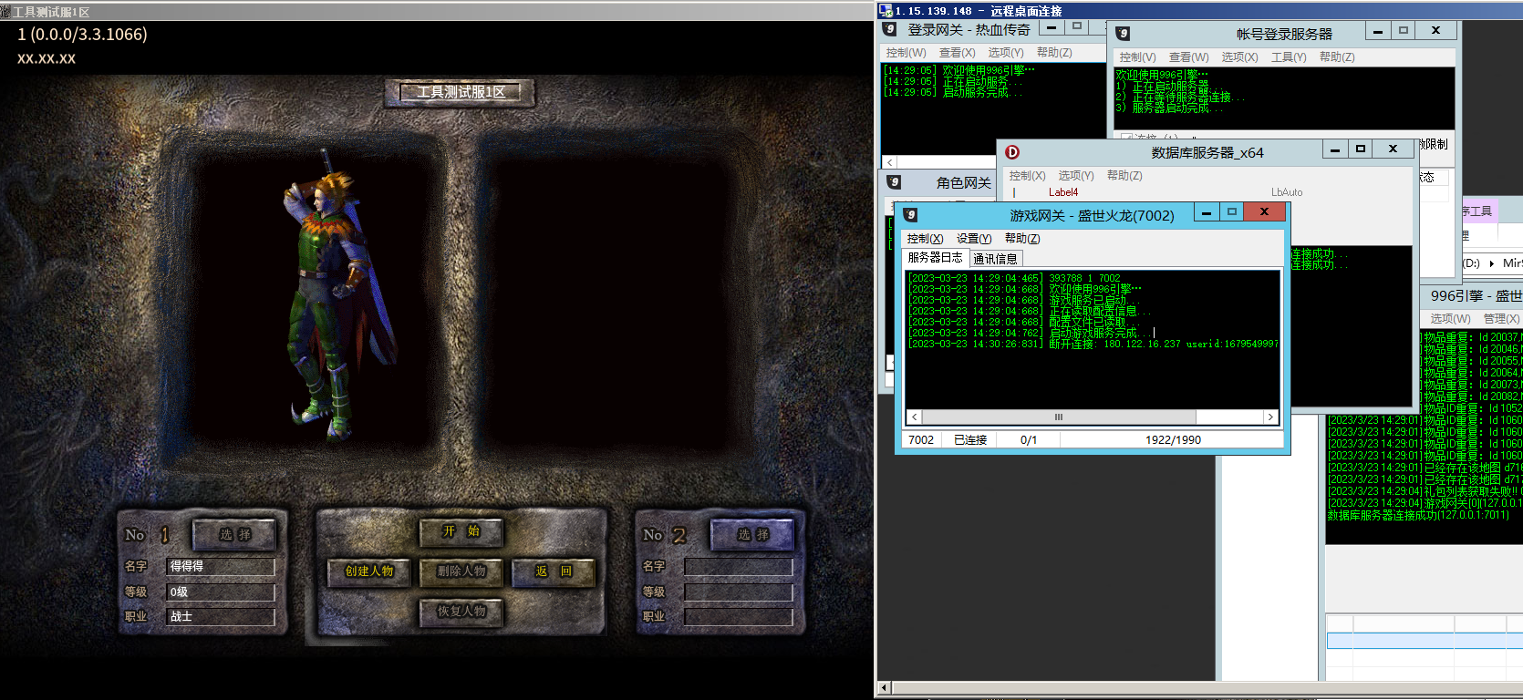Open 选项(Y) menu in 数据库服务器_x64
Image resolution: width=1523 pixels, height=700 pixels.
1076,176
